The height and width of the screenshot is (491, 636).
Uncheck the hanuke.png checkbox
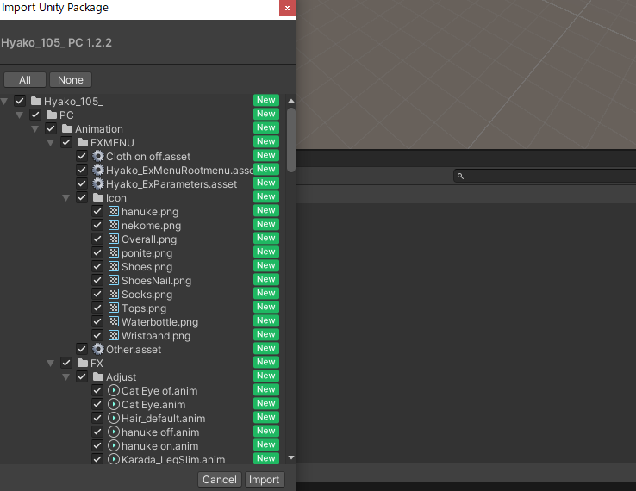click(x=97, y=211)
